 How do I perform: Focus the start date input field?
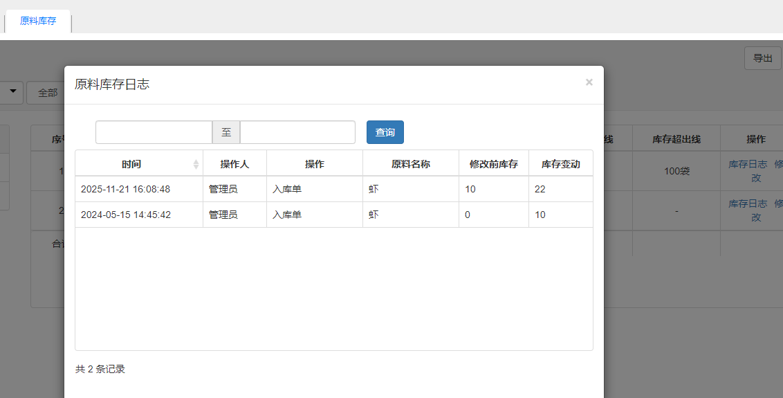[154, 132]
